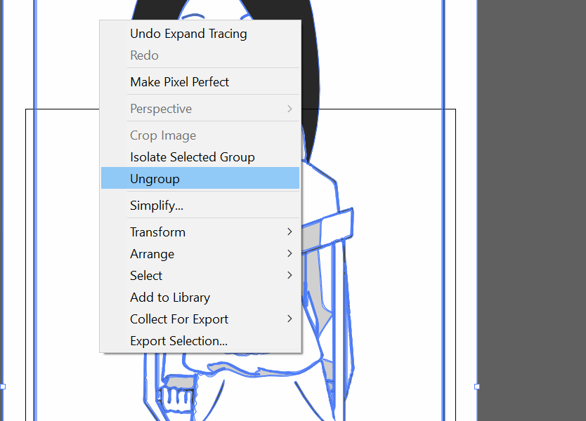Click the left selection bounding-box handle
586x421 pixels.
(3, 387)
